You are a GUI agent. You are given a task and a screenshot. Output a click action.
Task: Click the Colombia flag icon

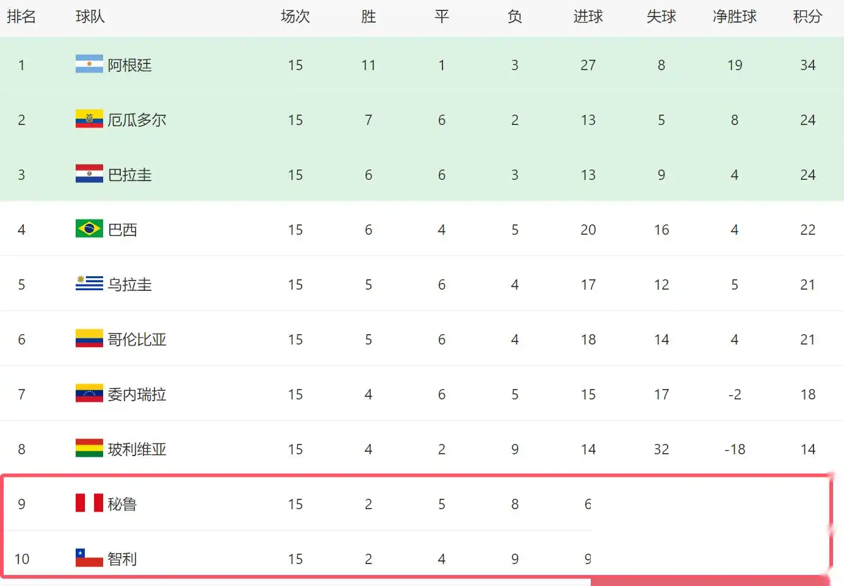click(89, 338)
